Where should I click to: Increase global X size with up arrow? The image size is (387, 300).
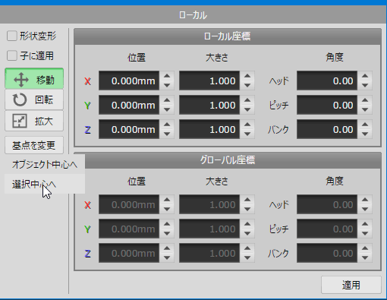pos(247,200)
